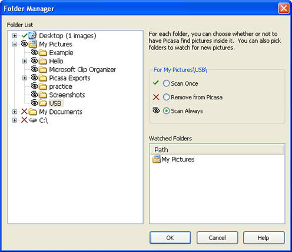Click the Example folder icon

pos(43,53)
